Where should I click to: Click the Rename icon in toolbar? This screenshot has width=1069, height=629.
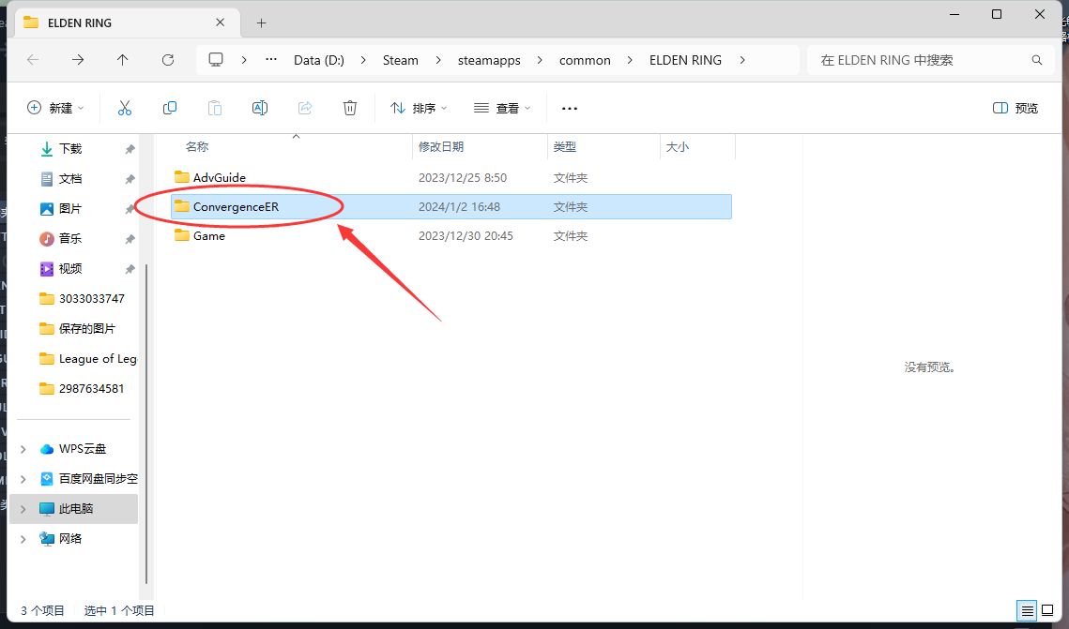[260, 108]
